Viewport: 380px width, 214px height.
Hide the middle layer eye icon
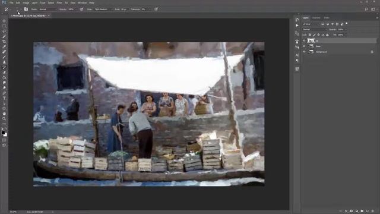click(304, 46)
